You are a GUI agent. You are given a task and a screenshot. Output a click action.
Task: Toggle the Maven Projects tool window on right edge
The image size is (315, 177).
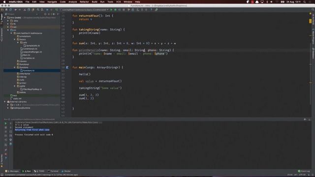pos(313,36)
